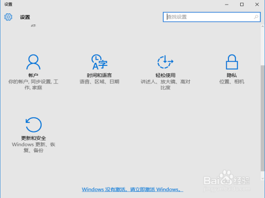Click description Windows 更新、恢复、备份
Image resolution: width=265 pixels, height=198 pixels.
coord(33,147)
